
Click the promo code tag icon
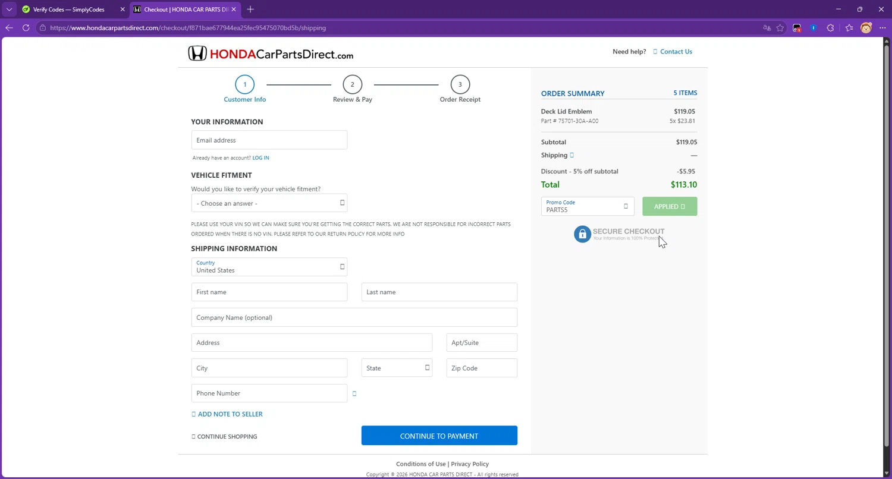click(x=626, y=206)
